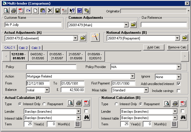Expand Actual Adjustments (A) dropdown

pos(75,38)
